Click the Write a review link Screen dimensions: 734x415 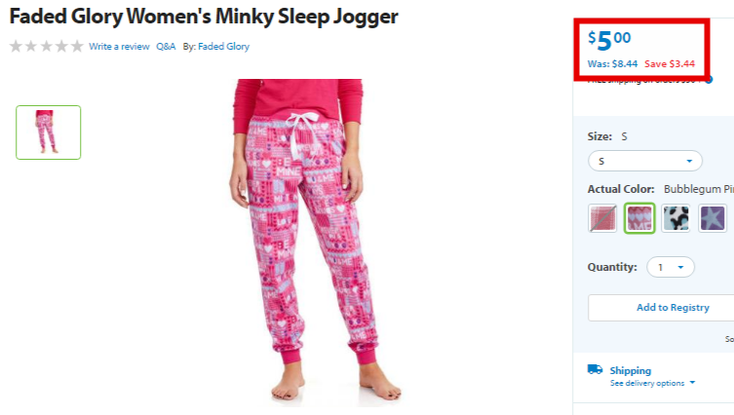pos(119,47)
